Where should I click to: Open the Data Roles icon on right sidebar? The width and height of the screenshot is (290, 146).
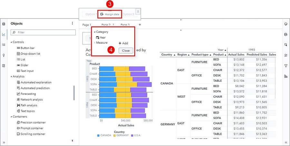(286, 34)
